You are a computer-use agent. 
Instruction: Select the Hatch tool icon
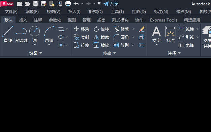61,45
